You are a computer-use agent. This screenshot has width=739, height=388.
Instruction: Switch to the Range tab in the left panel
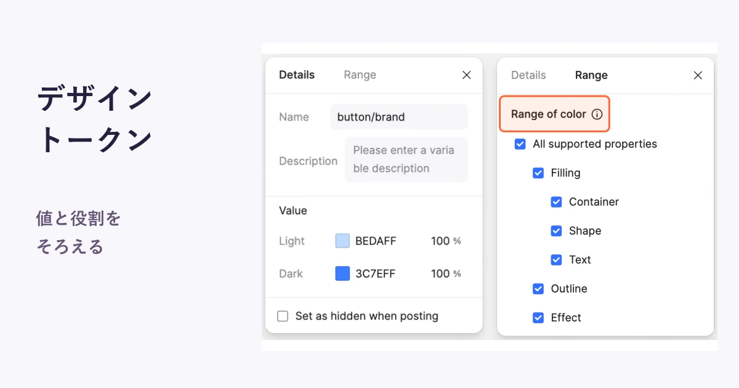click(360, 75)
